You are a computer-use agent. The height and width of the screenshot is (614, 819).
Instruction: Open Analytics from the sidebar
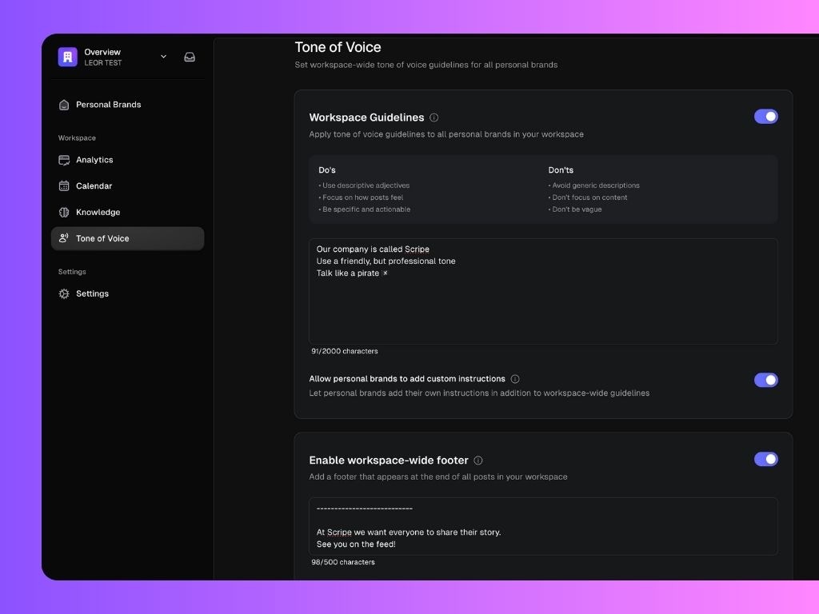pos(94,160)
